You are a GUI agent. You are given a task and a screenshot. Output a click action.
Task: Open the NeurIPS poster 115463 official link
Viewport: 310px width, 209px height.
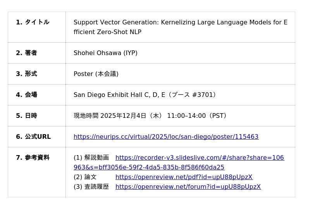[x=166, y=136]
